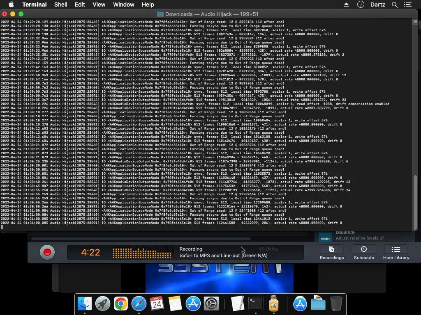Click the 'Downloads — Audio Hijack — 199×51' title
Screen dimensions: 421x315
[x=212, y=14]
